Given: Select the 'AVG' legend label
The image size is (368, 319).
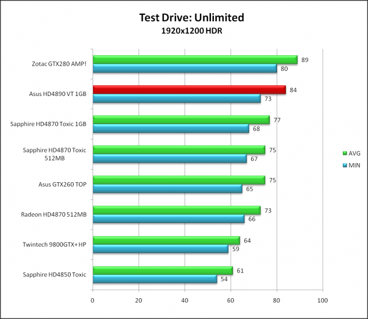Looking at the screenshot, I should pos(354,153).
